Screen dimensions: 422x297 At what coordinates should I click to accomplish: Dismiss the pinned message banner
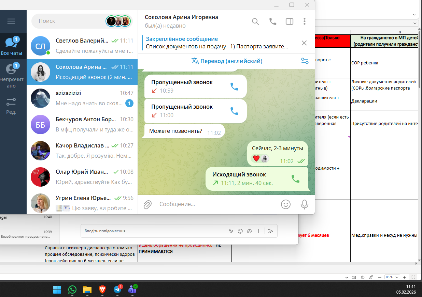coord(304,43)
